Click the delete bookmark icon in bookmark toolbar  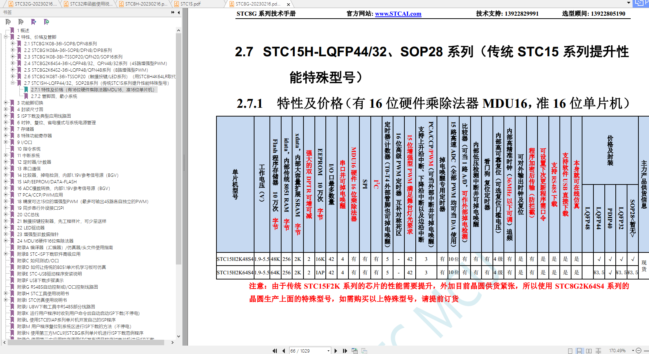(8, 22)
